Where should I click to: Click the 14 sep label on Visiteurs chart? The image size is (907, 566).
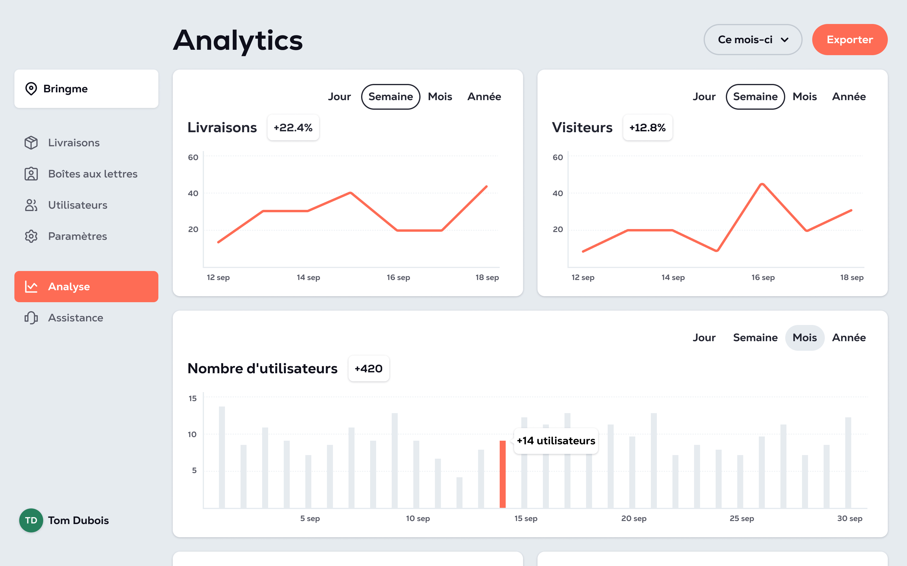[x=673, y=277]
